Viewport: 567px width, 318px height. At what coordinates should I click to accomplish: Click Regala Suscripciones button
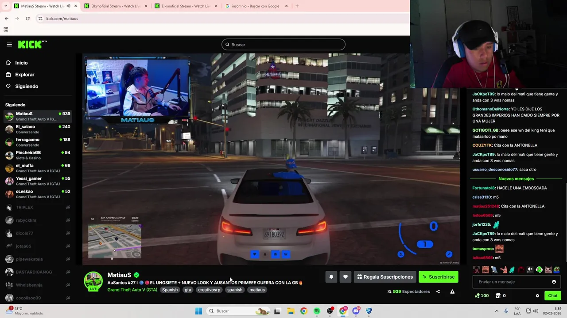pos(385,277)
